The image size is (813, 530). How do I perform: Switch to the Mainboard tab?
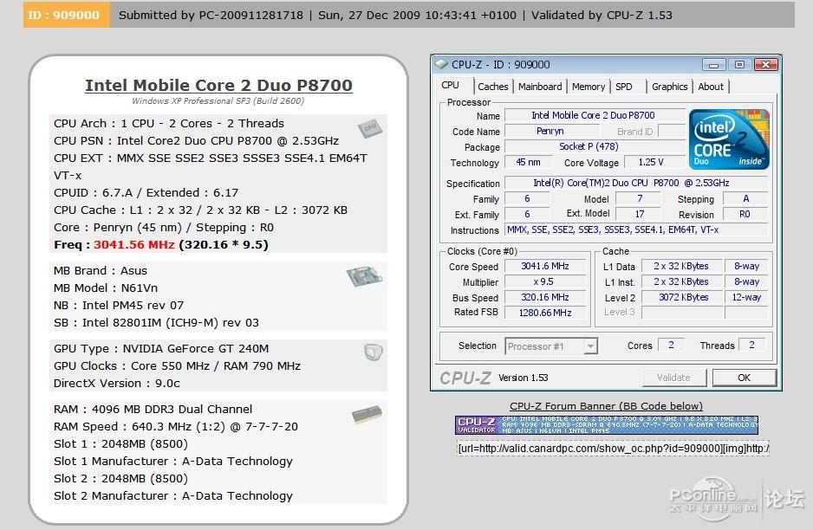[540, 87]
